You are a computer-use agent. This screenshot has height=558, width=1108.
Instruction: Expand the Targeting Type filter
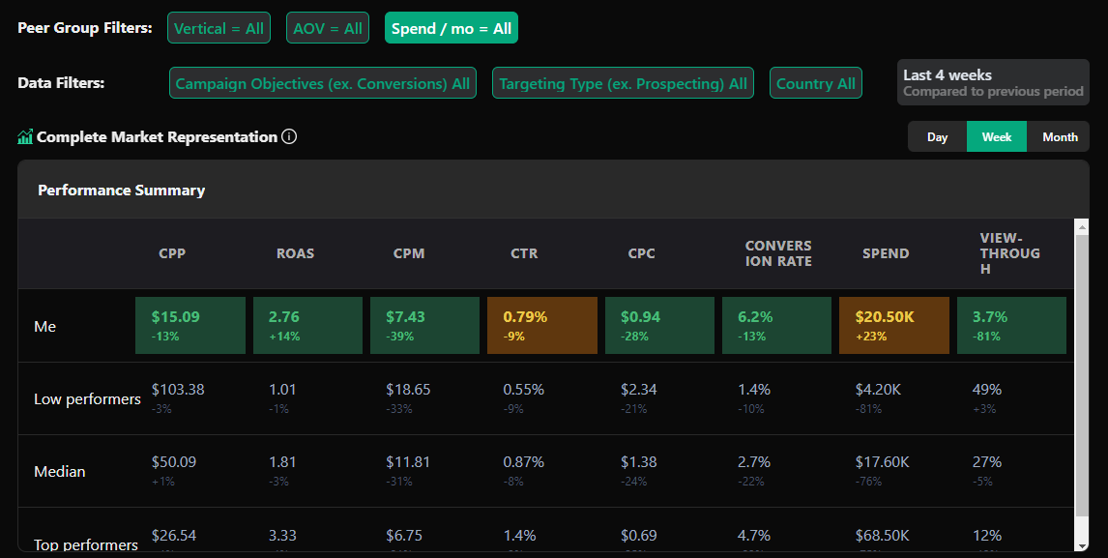(x=623, y=83)
